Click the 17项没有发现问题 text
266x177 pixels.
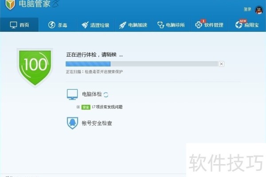107,107
